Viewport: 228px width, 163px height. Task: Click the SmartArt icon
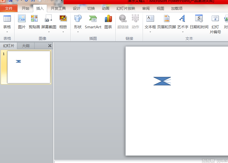click(x=93, y=19)
